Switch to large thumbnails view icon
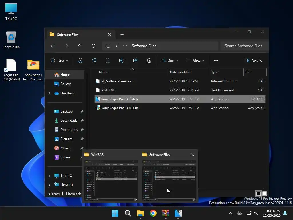This screenshot has width=293, height=220. pyautogui.click(x=265, y=194)
